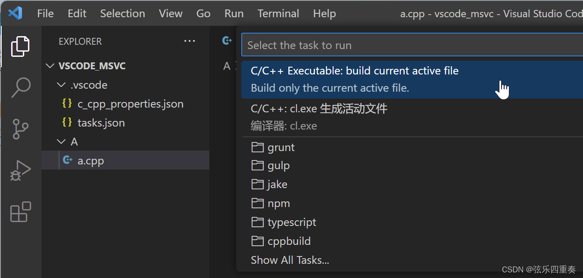This screenshot has height=278, width=583.
Task: Open the Run and Debug view icon
Action: point(20,170)
